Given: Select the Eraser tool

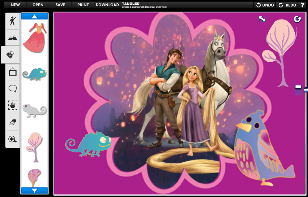Looking at the screenshot, I should tap(13, 122).
